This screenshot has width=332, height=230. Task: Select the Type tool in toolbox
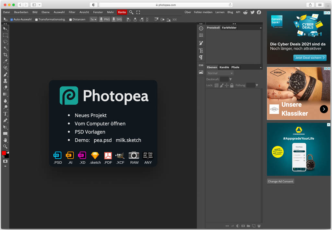pos(5,114)
